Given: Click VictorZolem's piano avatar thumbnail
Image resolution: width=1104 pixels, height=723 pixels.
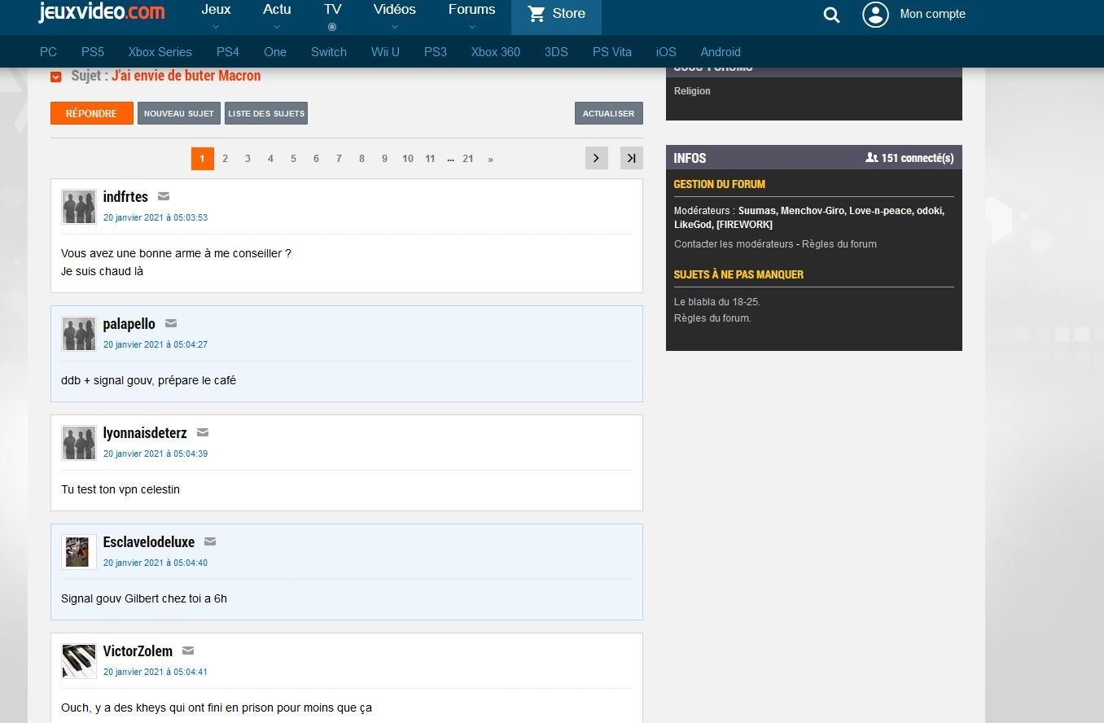Looking at the screenshot, I should (79, 661).
